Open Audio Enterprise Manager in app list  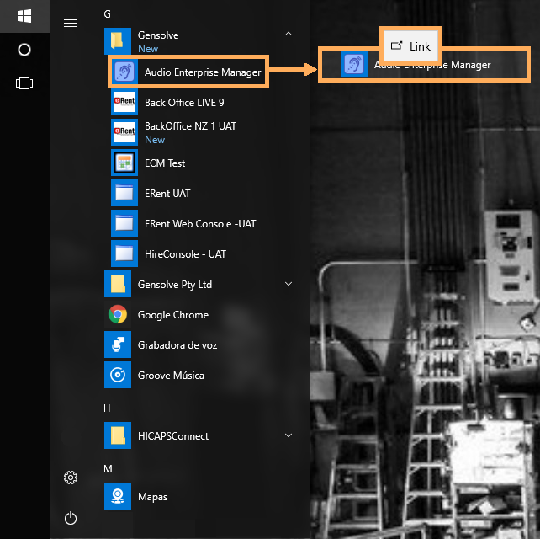[202, 72]
